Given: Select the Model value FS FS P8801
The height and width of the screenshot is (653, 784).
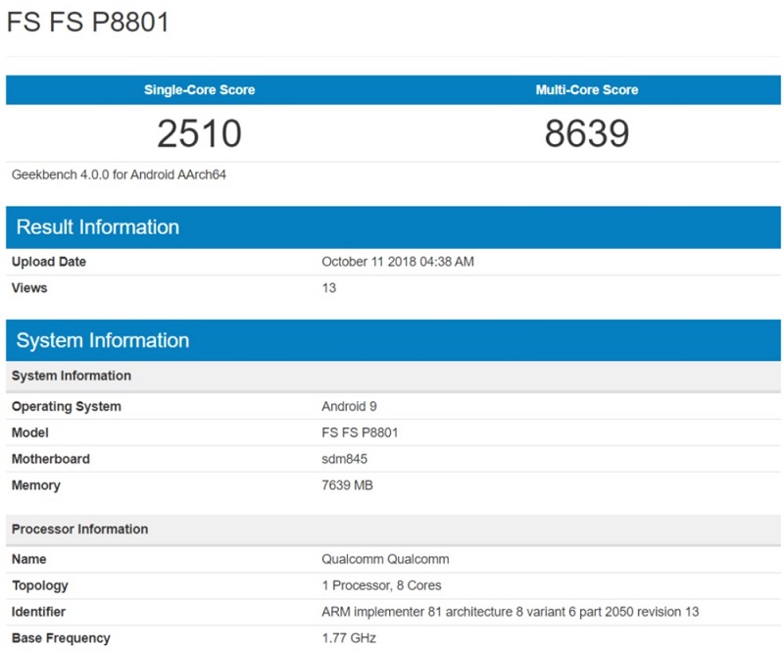Looking at the screenshot, I should (x=360, y=432).
